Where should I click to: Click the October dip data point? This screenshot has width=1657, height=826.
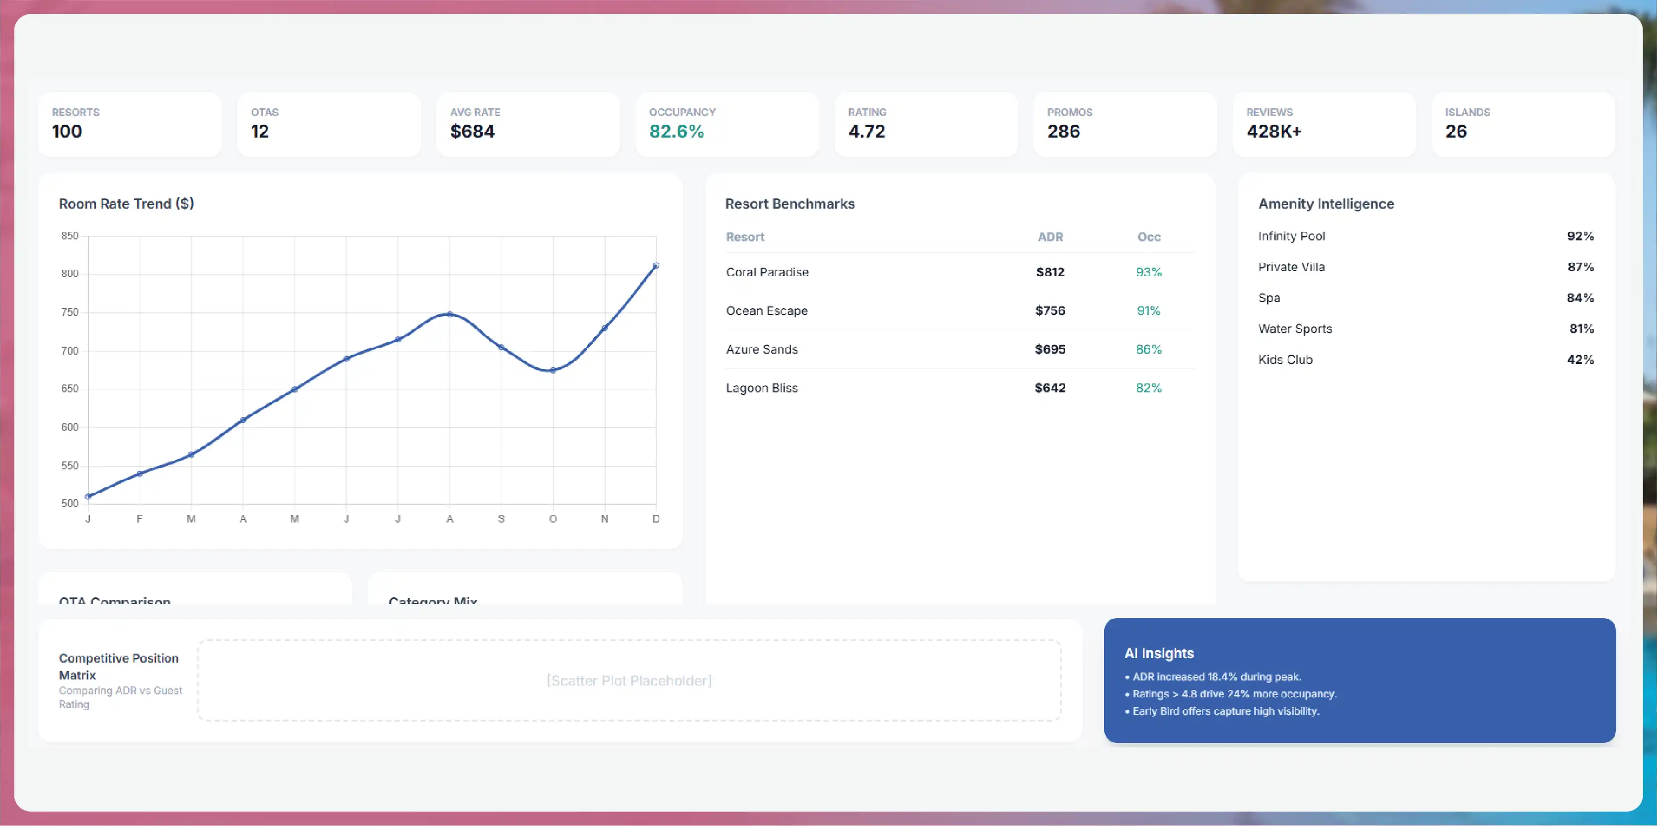coord(552,370)
